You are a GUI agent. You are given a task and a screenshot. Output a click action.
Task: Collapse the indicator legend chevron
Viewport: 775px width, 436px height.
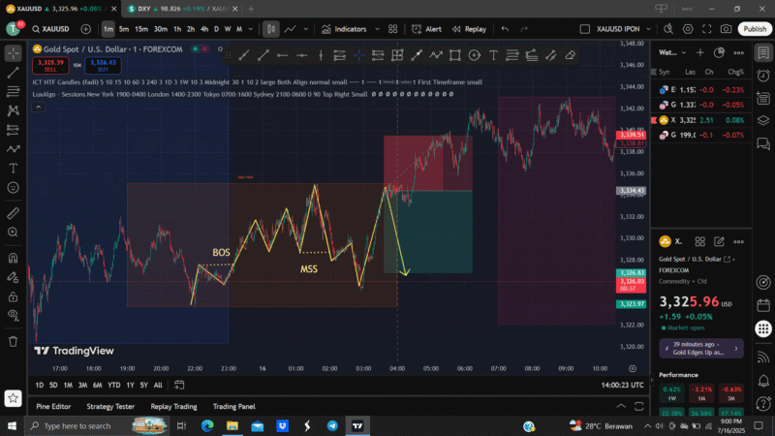(x=37, y=105)
